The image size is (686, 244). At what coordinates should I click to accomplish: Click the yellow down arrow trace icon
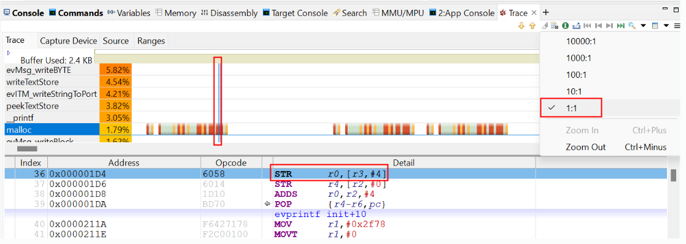click(x=521, y=25)
